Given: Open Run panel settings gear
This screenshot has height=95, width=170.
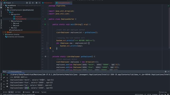Looking at the screenshot, I should (x=165, y=72).
